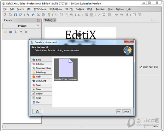Select the Text template category
This screenshot has width=164, height=131.
[x=41, y=98]
